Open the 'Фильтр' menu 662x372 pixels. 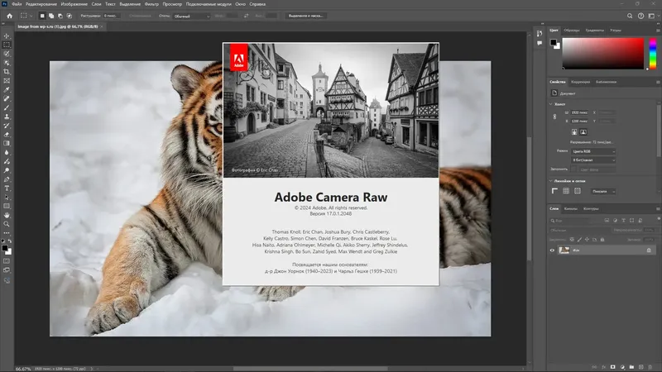click(150, 4)
